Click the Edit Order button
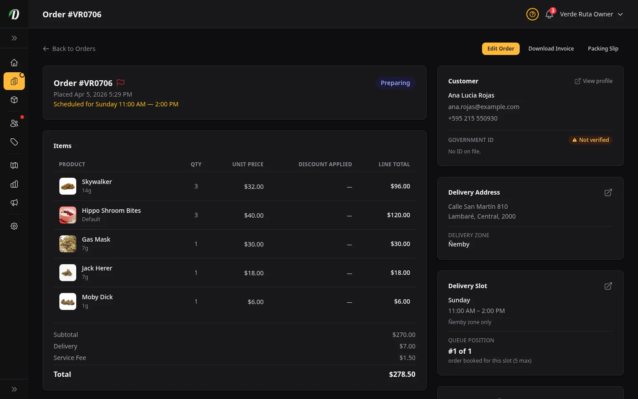Viewport: 638px width, 399px height. pyautogui.click(x=501, y=49)
